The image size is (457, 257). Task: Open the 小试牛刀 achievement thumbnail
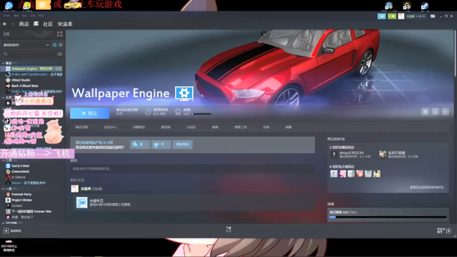82,203
